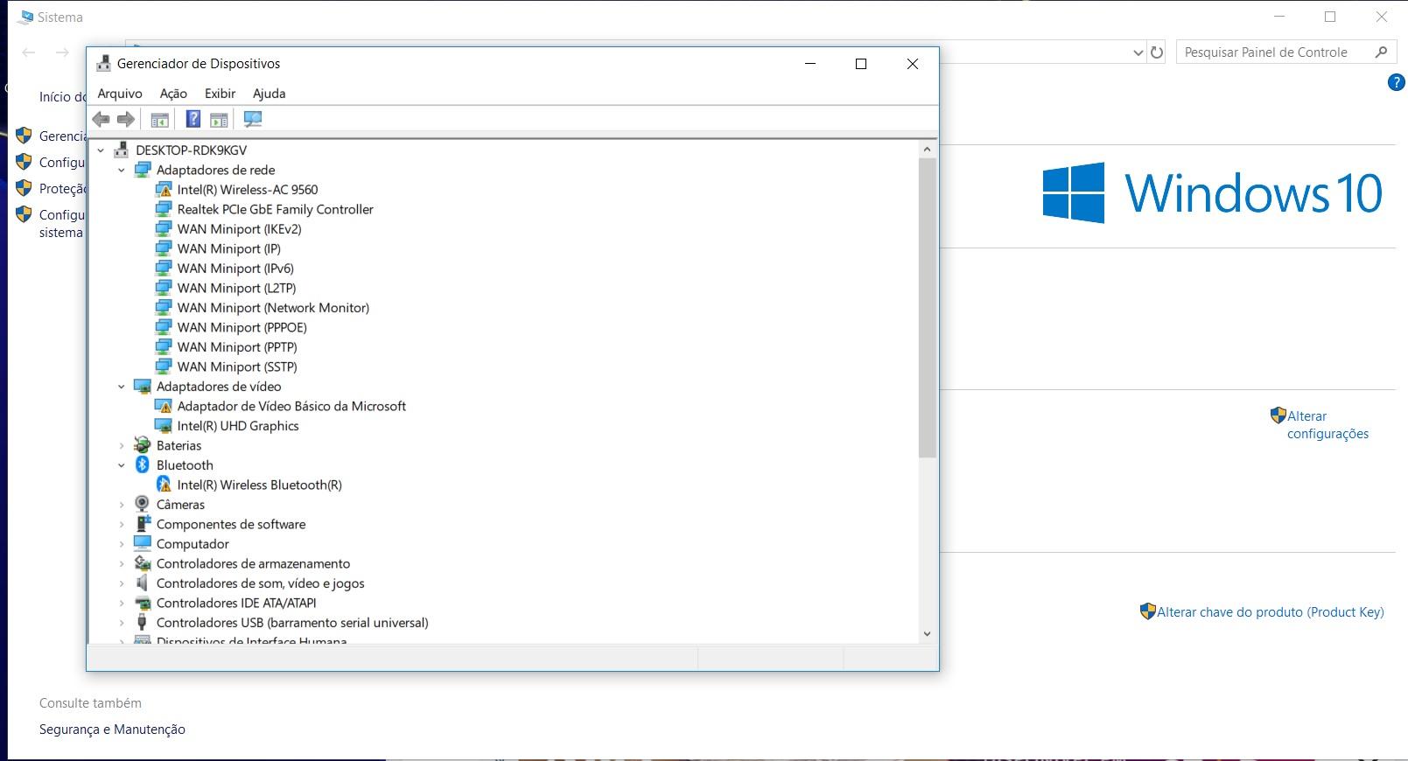Screen dimensions: 1408x761
Task: Click the search magnifier in Painel de Controle box
Action: 1381,52
